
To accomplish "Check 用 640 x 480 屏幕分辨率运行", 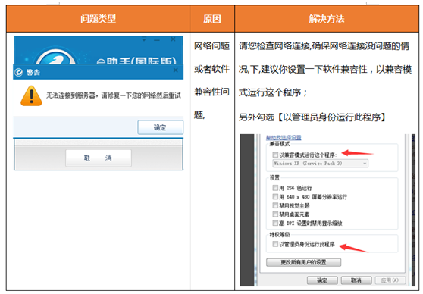I will (275, 196).
